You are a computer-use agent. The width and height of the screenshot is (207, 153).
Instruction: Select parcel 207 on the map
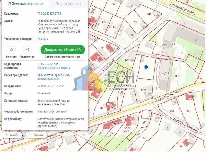pyautogui.click(x=144, y=138)
